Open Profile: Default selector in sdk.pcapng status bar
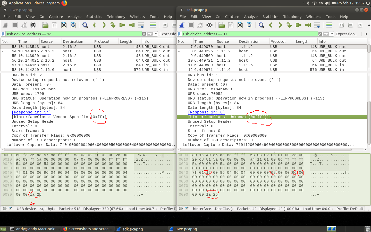This screenshot has width=371, height=232. click(350, 209)
